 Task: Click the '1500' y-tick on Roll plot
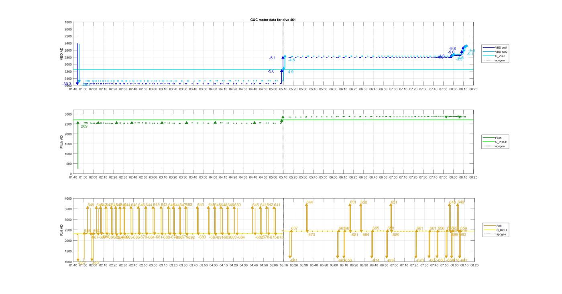[x=68, y=251]
